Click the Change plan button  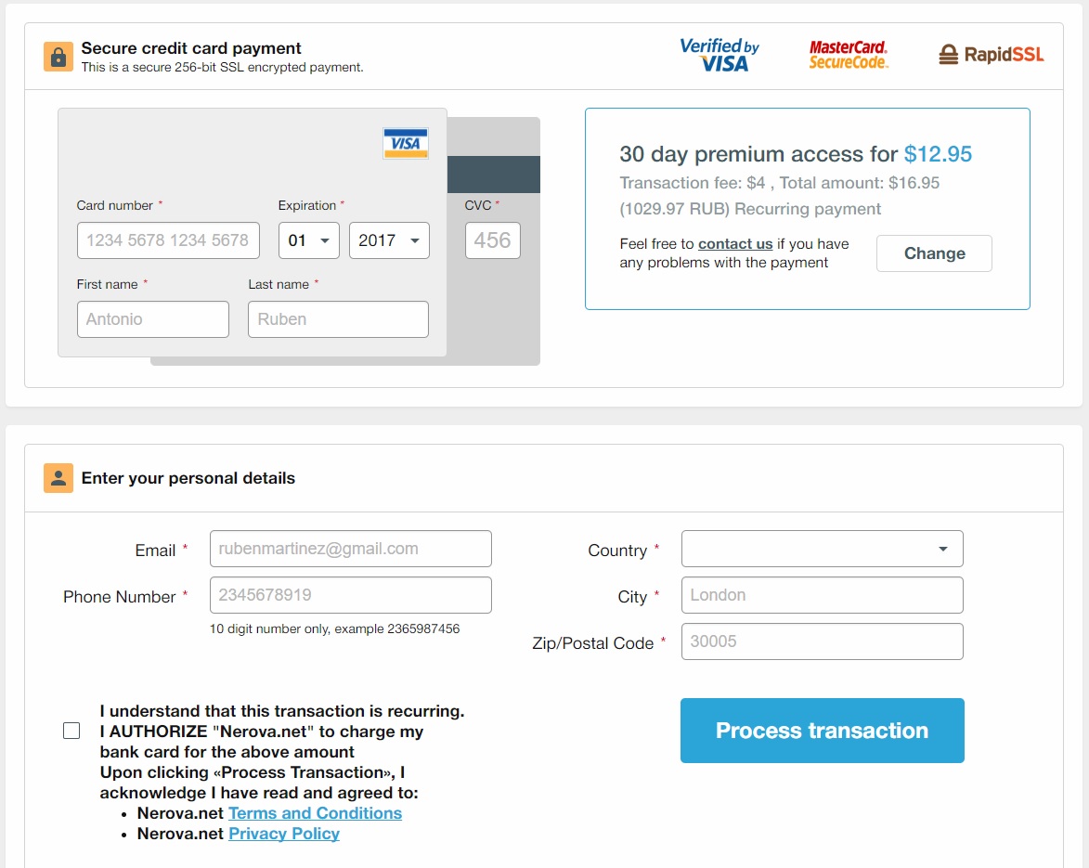click(934, 253)
